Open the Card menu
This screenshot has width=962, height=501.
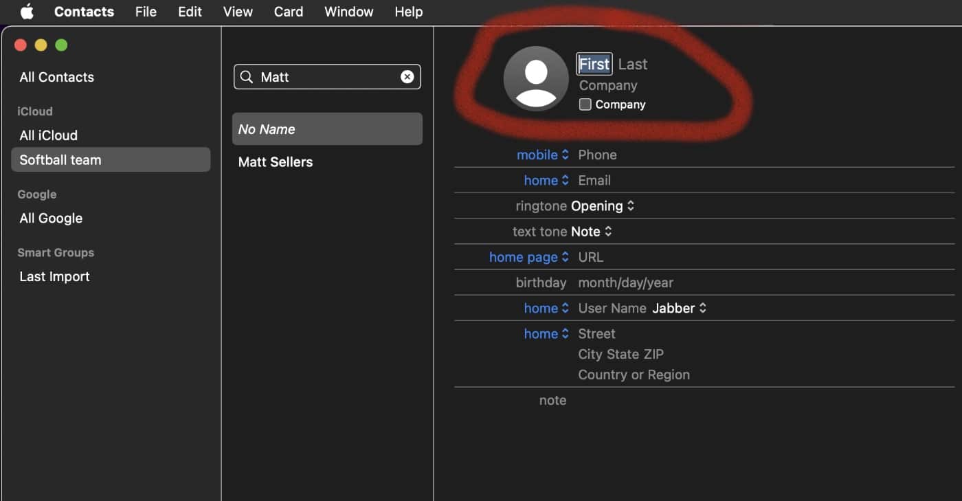289,12
